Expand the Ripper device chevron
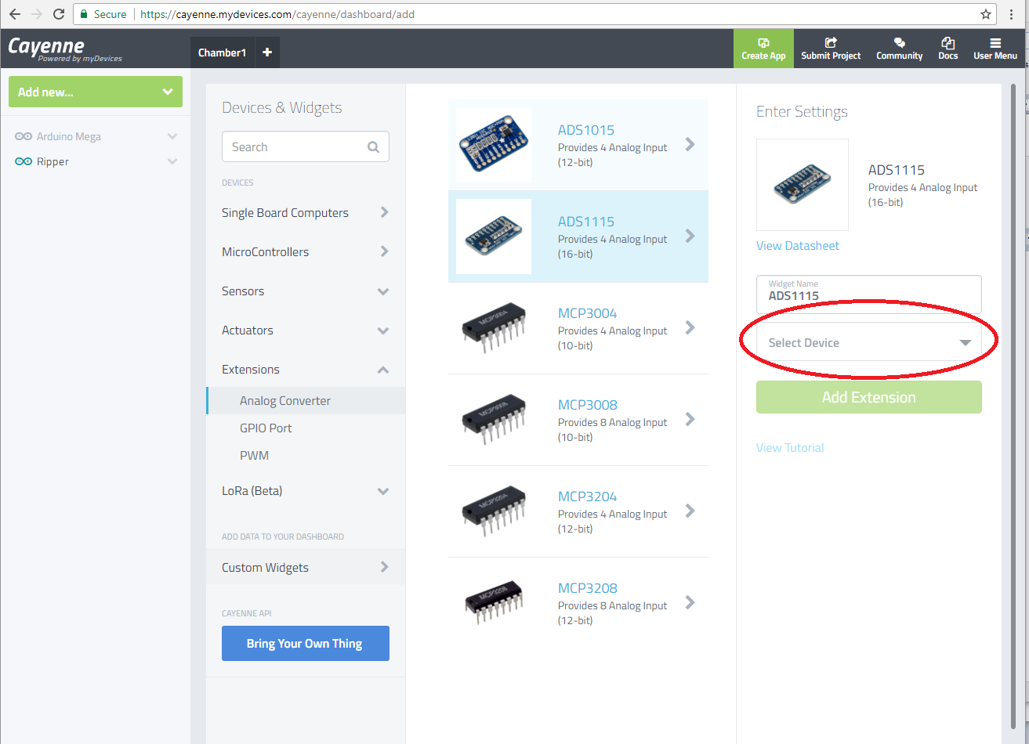This screenshot has width=1029, height=744. pyautogui.click(x=172, y=161)
